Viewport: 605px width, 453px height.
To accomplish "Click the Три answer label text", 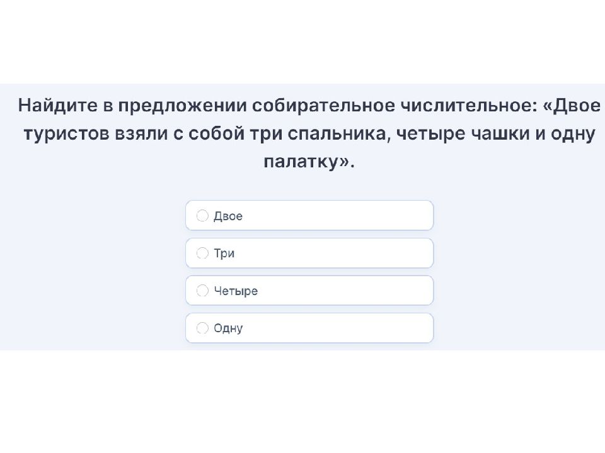I will [x=224, y=254].
